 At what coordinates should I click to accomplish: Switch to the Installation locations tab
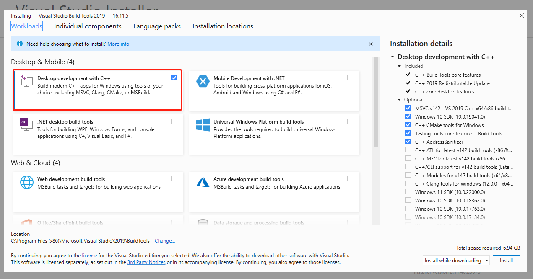click(x=223, y=26)
